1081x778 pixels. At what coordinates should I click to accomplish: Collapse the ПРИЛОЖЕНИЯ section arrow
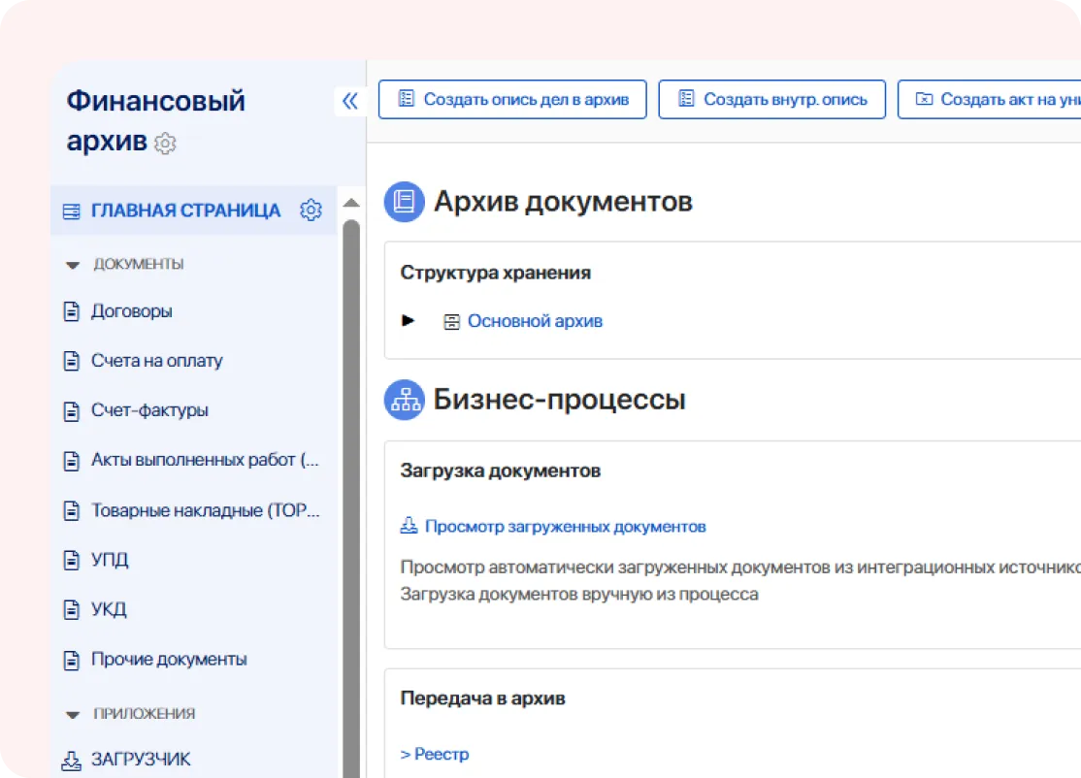[x=74, y=713]
